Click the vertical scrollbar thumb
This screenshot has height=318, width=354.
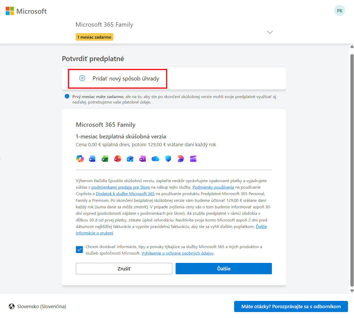[352, 170]
